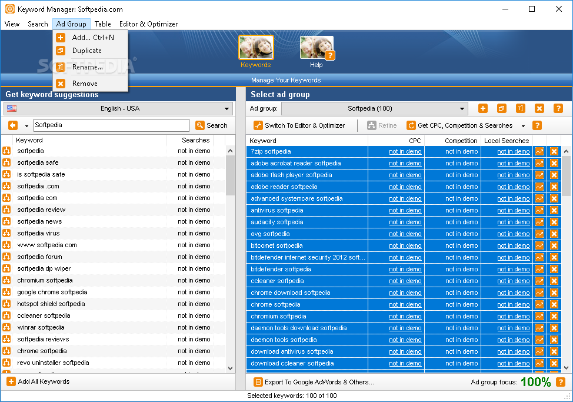Image resolution: width=573 pixels, height=402 pixels.
Task: Select 'google chrome softpedia' suggestion row
Action: pyautogui.click(x=114, y=293)
